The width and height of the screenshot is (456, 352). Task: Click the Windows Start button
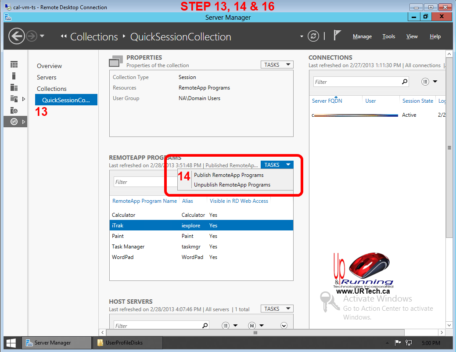coord(11,342)
